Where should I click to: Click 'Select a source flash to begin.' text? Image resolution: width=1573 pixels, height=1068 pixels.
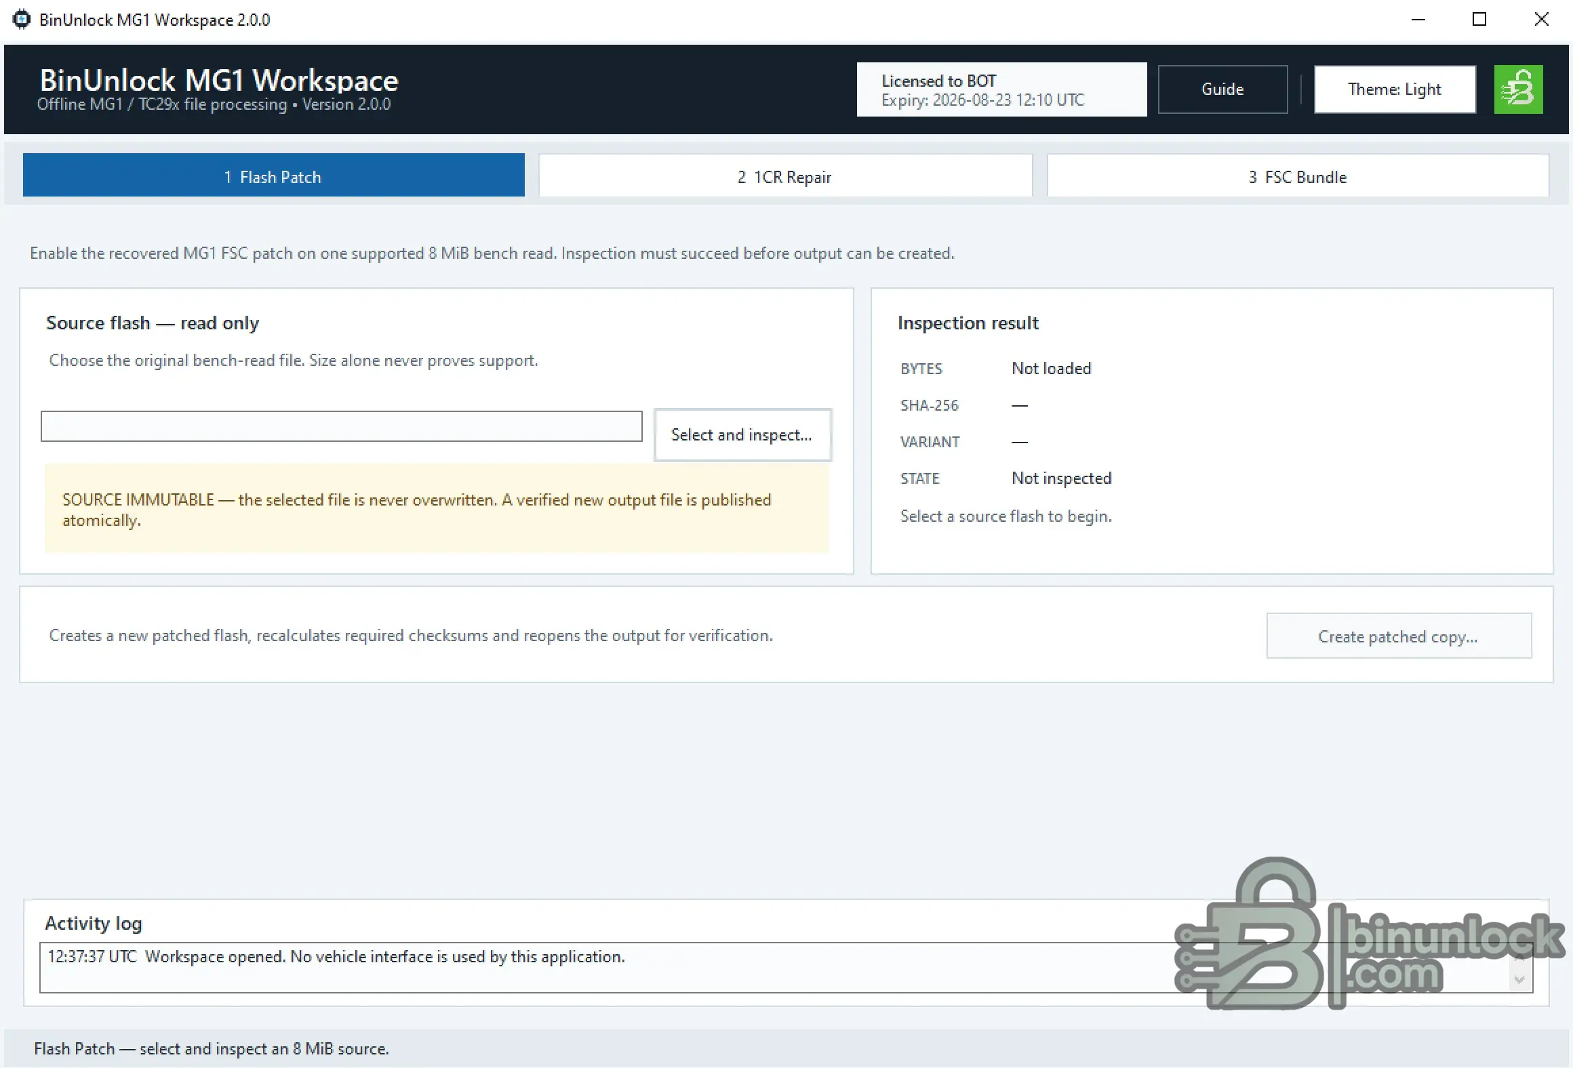1006,516
